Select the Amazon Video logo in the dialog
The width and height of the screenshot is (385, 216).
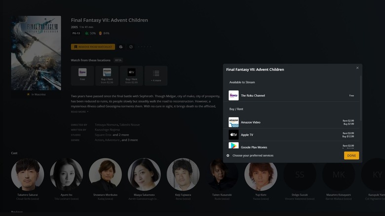233,122
